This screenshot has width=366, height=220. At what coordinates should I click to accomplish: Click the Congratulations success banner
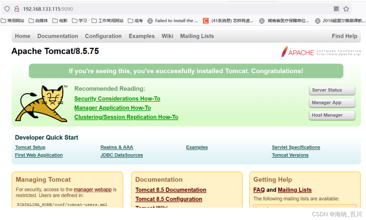coord(186,71)
